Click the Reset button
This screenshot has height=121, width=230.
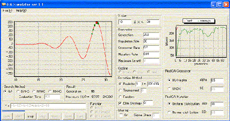54,116
